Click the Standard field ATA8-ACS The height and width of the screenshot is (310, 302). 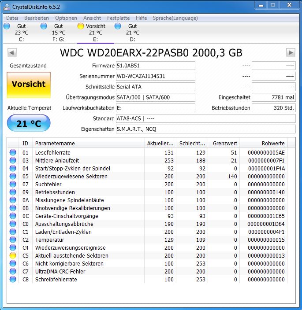[x=206, y=118]
